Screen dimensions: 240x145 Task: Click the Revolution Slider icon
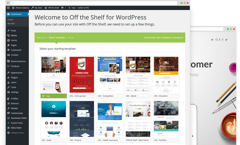point(8,118)
